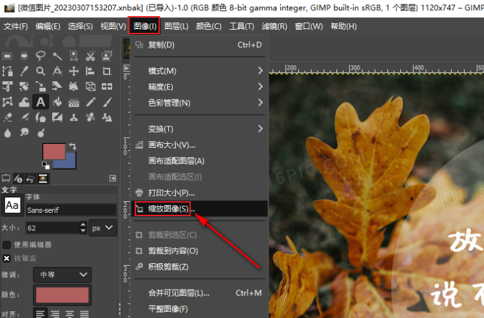Open the 文件(F) File menu
The height and width of the screenshot is (318, 484).
tap(15, 26)
